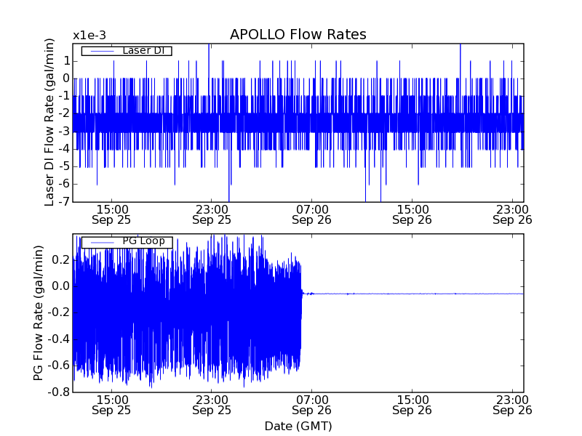
Task: Click '15:00 Sep 25' tick under PG Flow plot
Action: 111,405
